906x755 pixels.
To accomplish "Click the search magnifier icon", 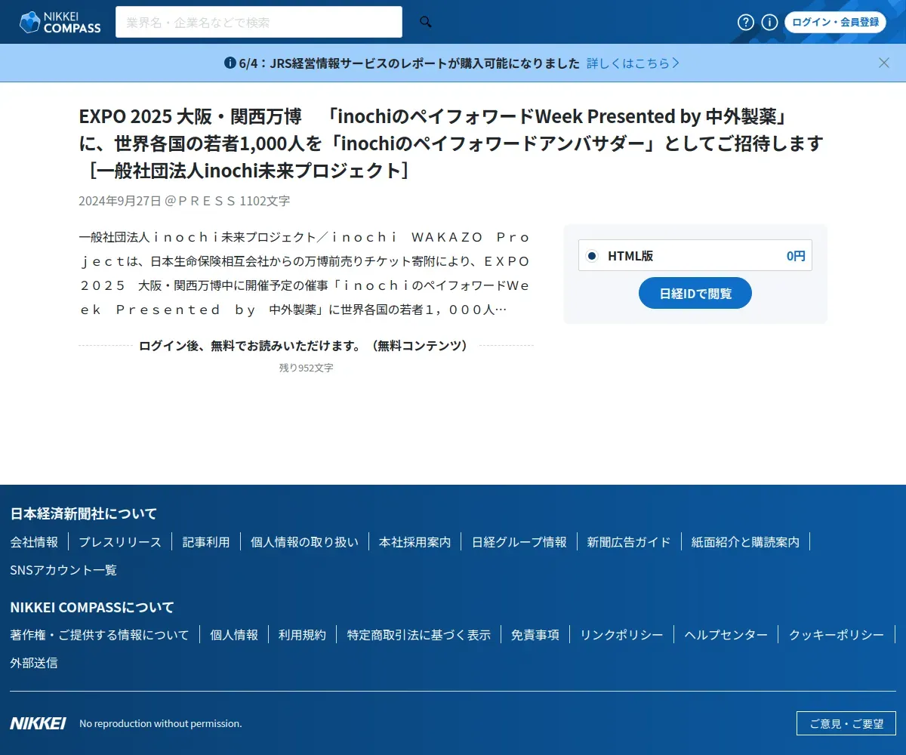I will 426,22.
